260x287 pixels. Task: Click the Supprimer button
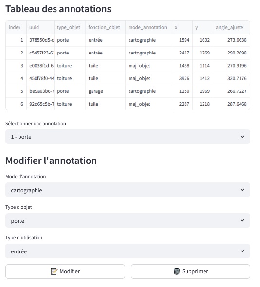tap(190, 271)
